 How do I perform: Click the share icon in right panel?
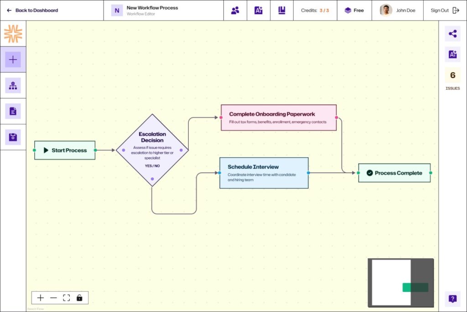point(452,34)
